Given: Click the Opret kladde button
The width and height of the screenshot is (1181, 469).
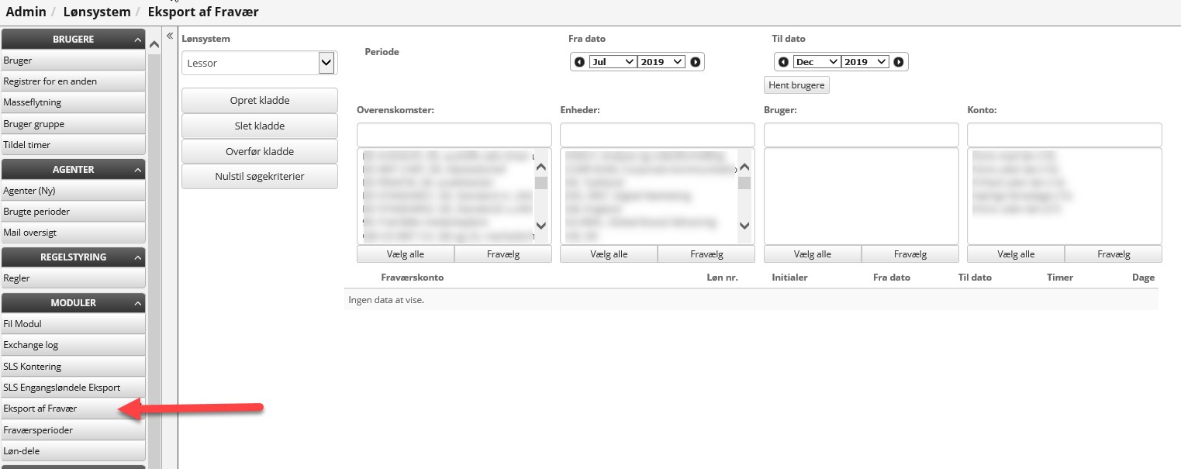Looking at the screenshot, I should pos(260,101).
